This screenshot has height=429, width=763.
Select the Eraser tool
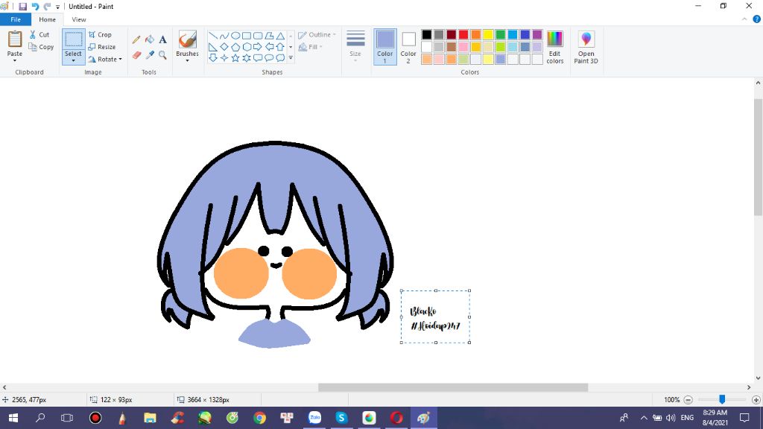click(136, 54)
